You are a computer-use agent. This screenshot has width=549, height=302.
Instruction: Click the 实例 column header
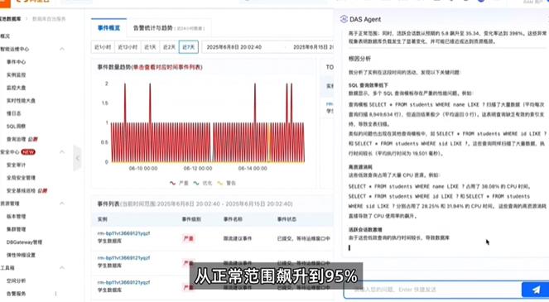(x=102, y=219)
